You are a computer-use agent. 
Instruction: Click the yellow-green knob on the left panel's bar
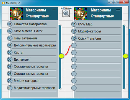click(x=61, y=56)
